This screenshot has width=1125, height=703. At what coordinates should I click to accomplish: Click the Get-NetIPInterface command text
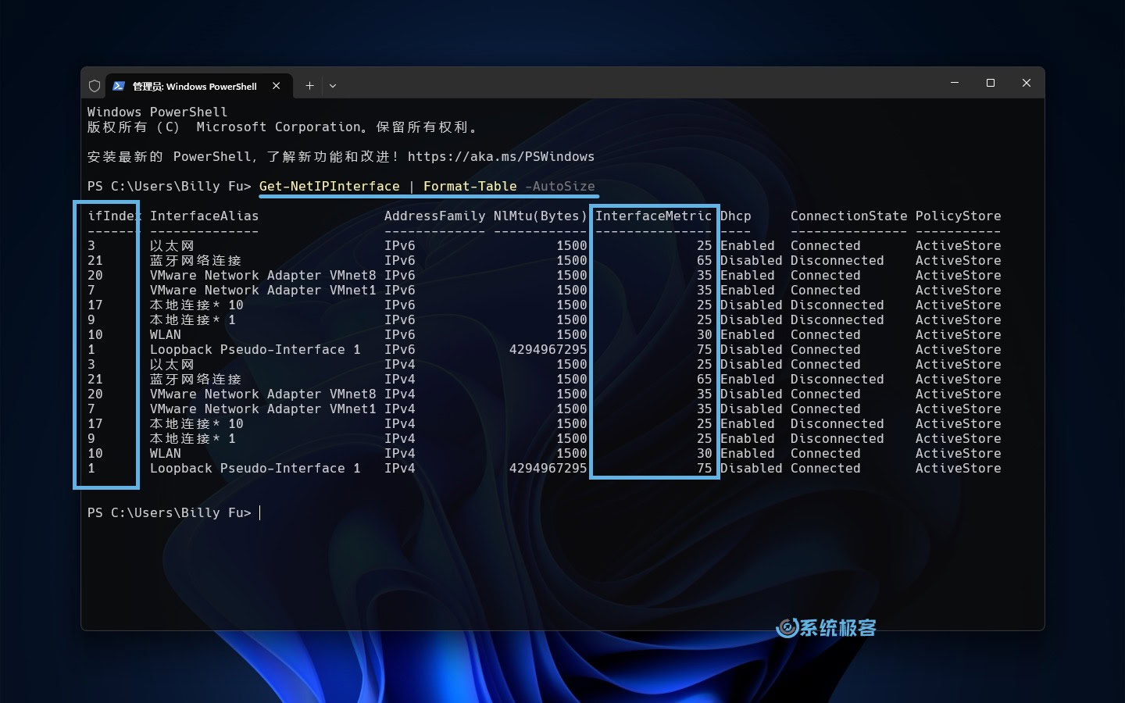(329, 186)
